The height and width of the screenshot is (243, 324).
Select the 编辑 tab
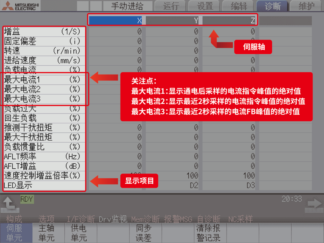(239, 6)
